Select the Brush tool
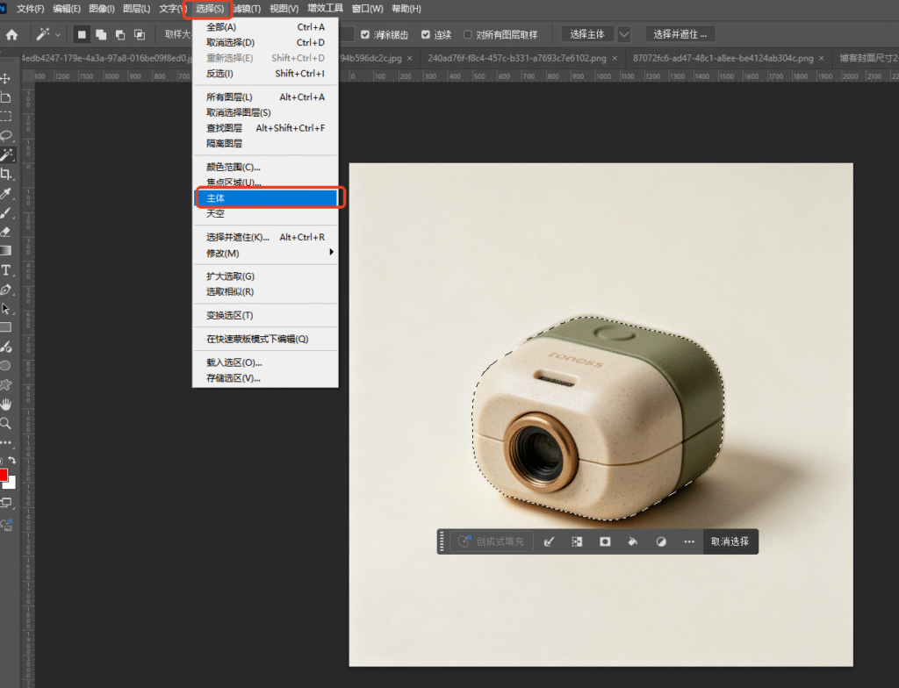 (6, 212)
